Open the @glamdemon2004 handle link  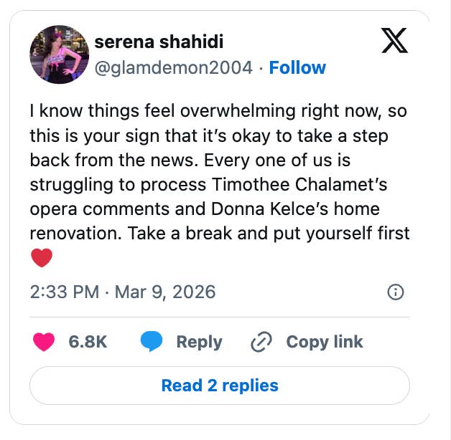click(x=174, y=68)
